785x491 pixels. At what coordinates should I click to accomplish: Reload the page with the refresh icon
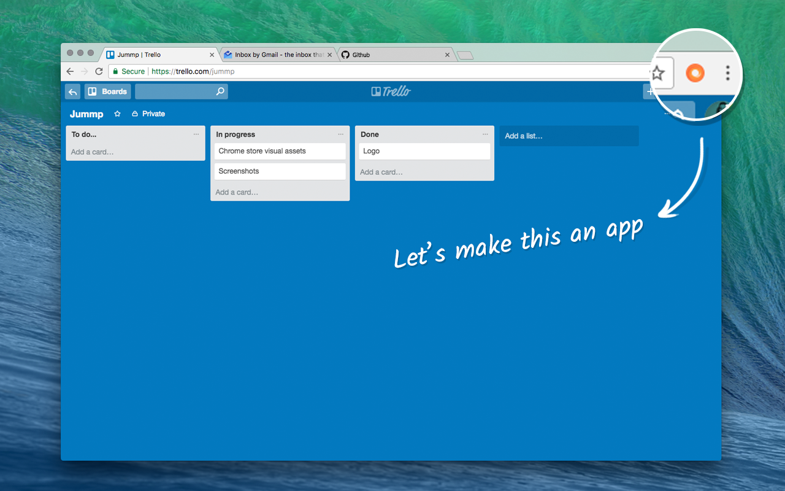click(99, 71)
